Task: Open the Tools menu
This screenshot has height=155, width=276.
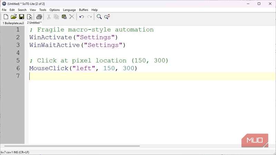Action: click(42, 10)
